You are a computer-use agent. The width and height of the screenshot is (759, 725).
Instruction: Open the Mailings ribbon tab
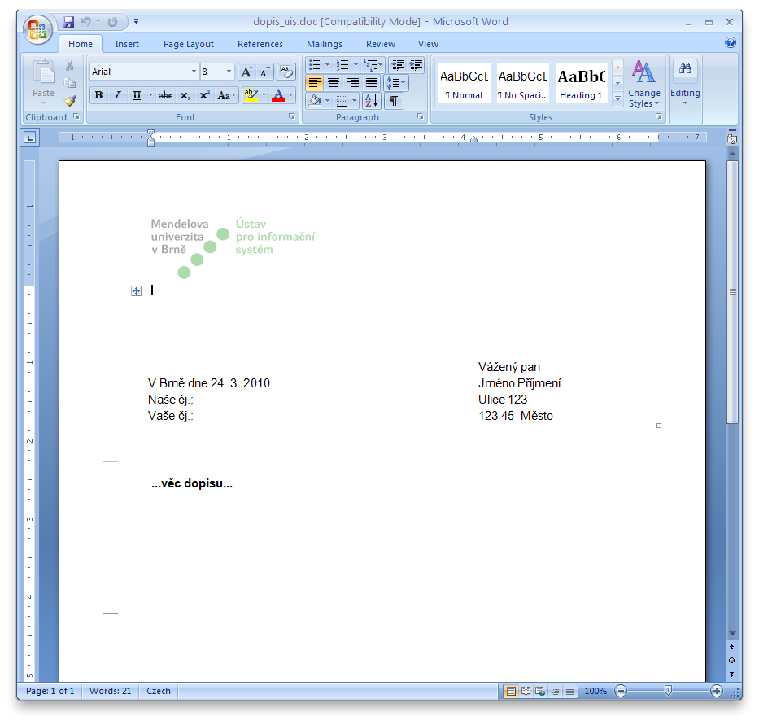click(324, 44)
